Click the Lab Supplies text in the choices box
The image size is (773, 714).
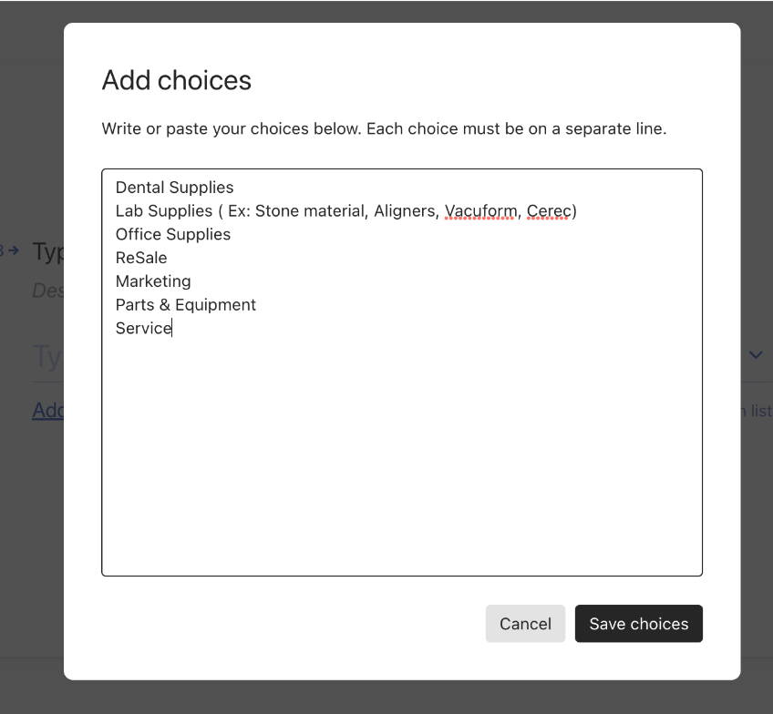click(164, 210)
